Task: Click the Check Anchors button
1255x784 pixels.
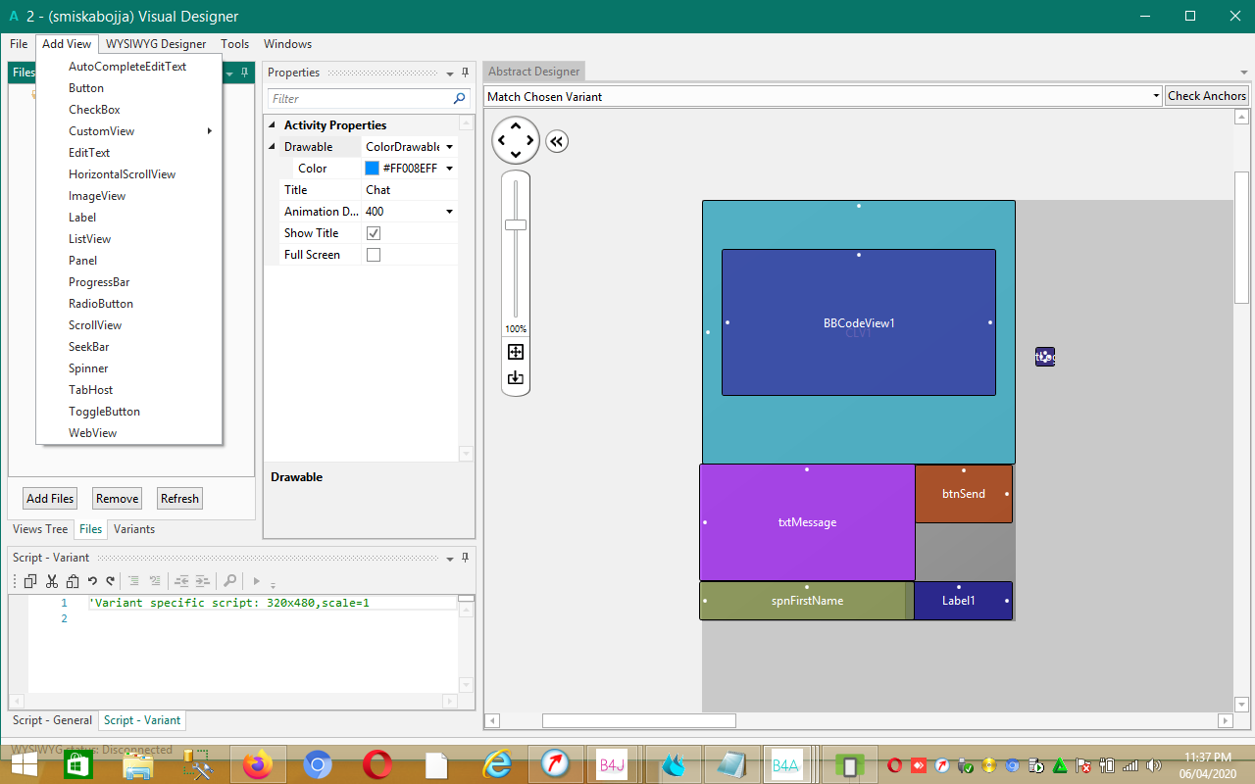Action: 1206,95
